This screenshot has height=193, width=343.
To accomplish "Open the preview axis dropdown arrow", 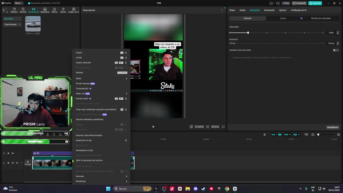I will [x=299, y=135].
